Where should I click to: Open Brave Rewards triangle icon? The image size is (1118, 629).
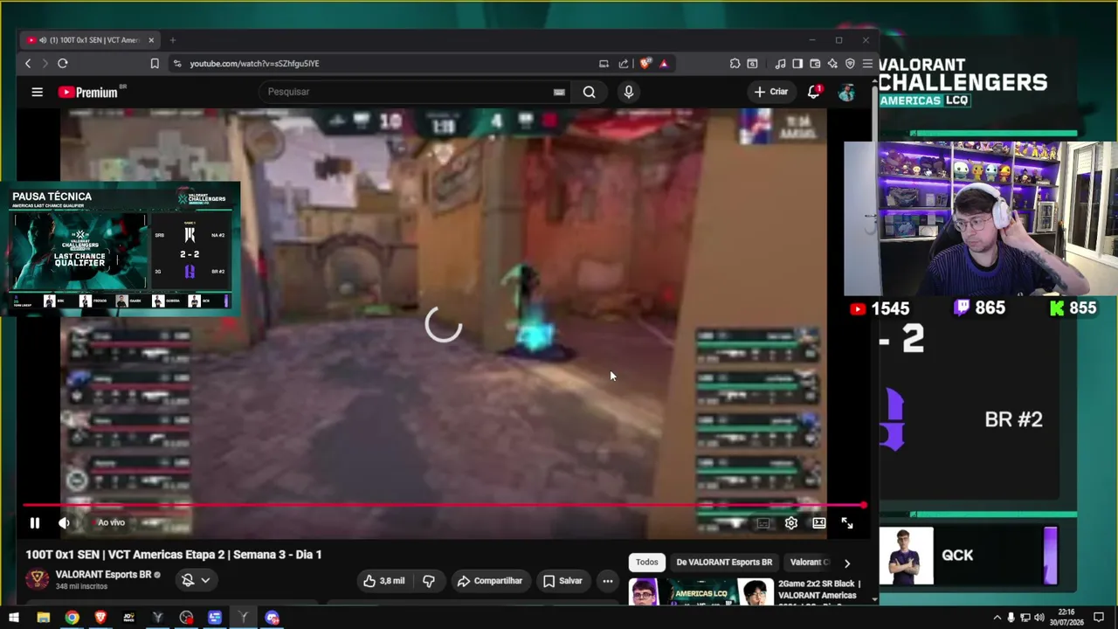pos(664,64)
